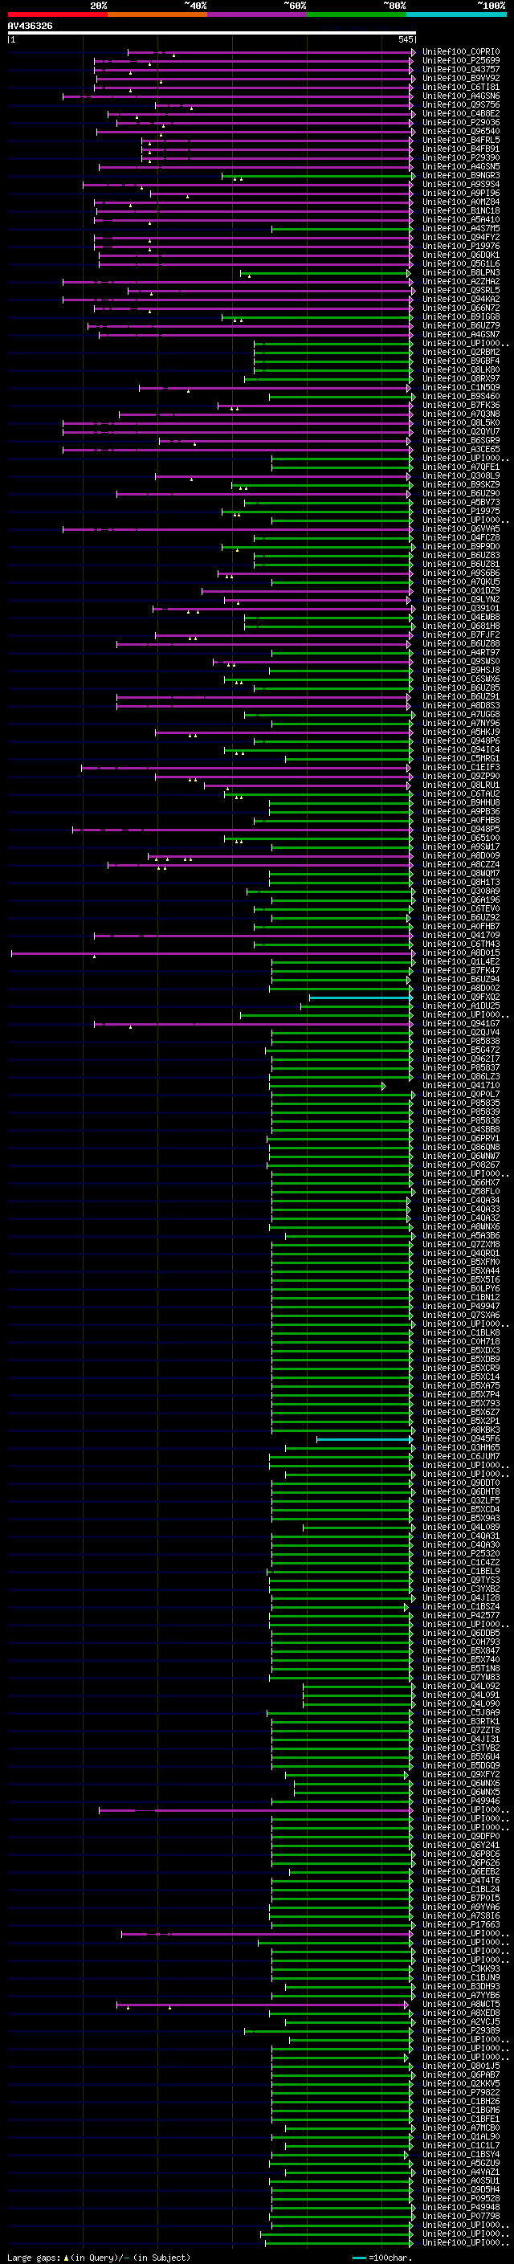Click the cyan ~100% identity color band
Viewport: 514px width, 2264px height.
456,14
